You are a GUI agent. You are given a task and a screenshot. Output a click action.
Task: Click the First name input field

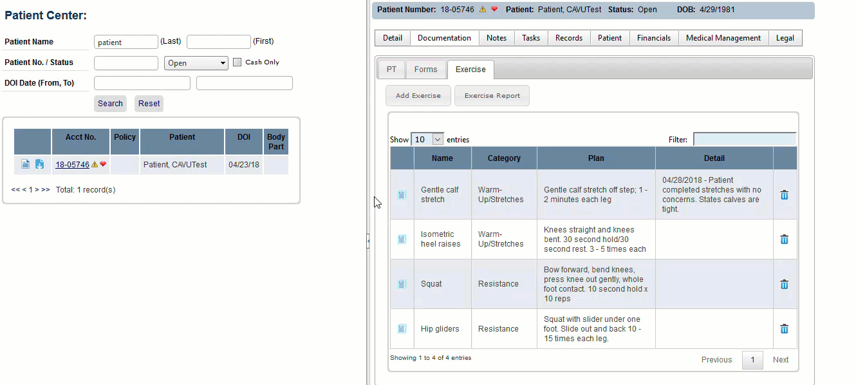[219, 42]
